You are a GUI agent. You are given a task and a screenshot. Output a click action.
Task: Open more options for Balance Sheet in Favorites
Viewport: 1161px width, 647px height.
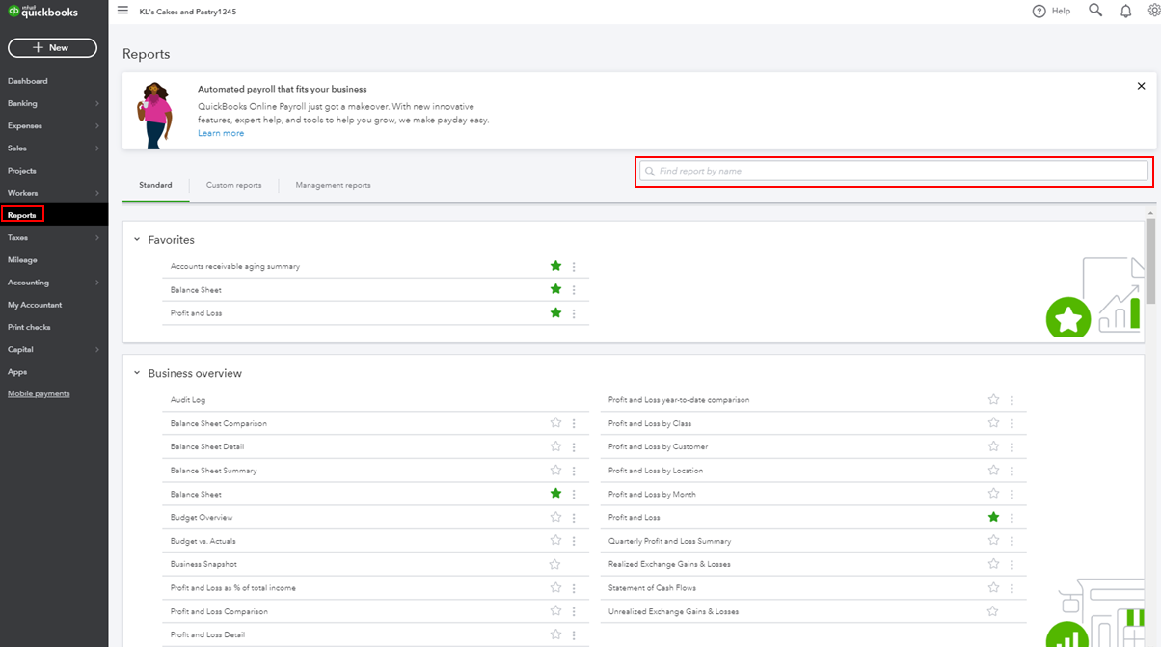point(574,290)
